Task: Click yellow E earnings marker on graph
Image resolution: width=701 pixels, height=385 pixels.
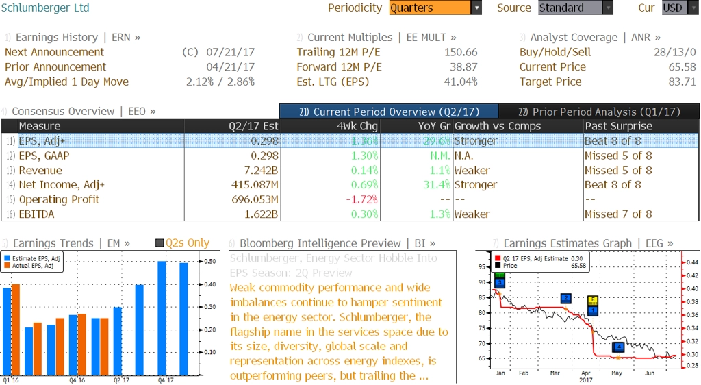Action: point(593,300)
